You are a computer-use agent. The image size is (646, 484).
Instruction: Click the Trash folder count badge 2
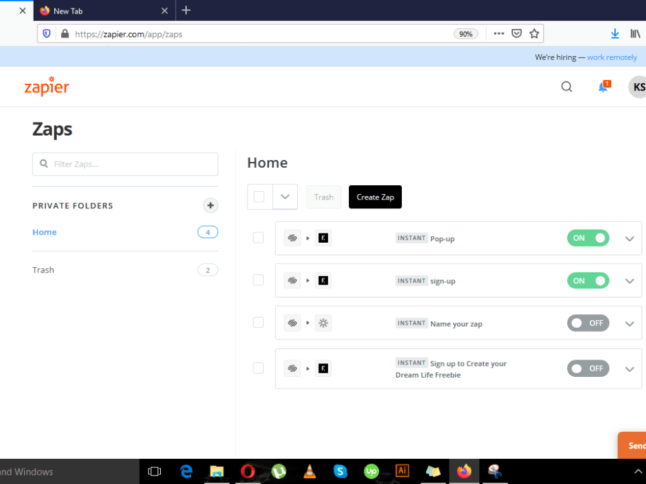tap(207, 270)
